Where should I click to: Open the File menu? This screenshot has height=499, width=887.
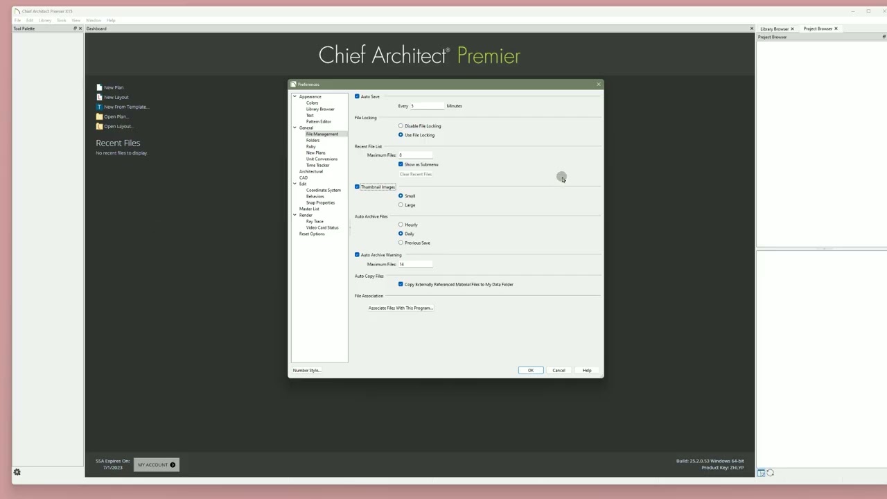click(x=18, y=20)
